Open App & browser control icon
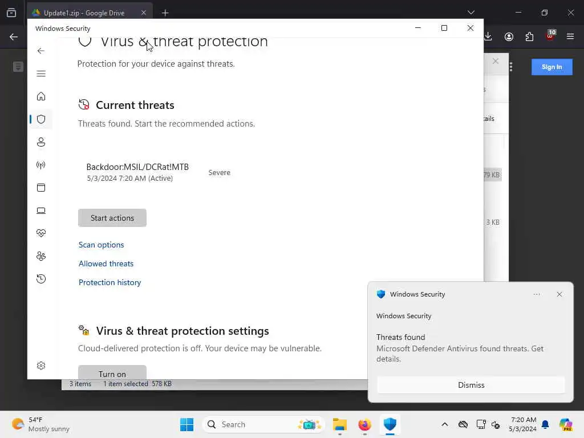584x438 pixels. [41, 188]
